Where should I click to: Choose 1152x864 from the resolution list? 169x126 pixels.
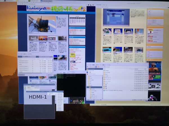click(x=60, y=101)
